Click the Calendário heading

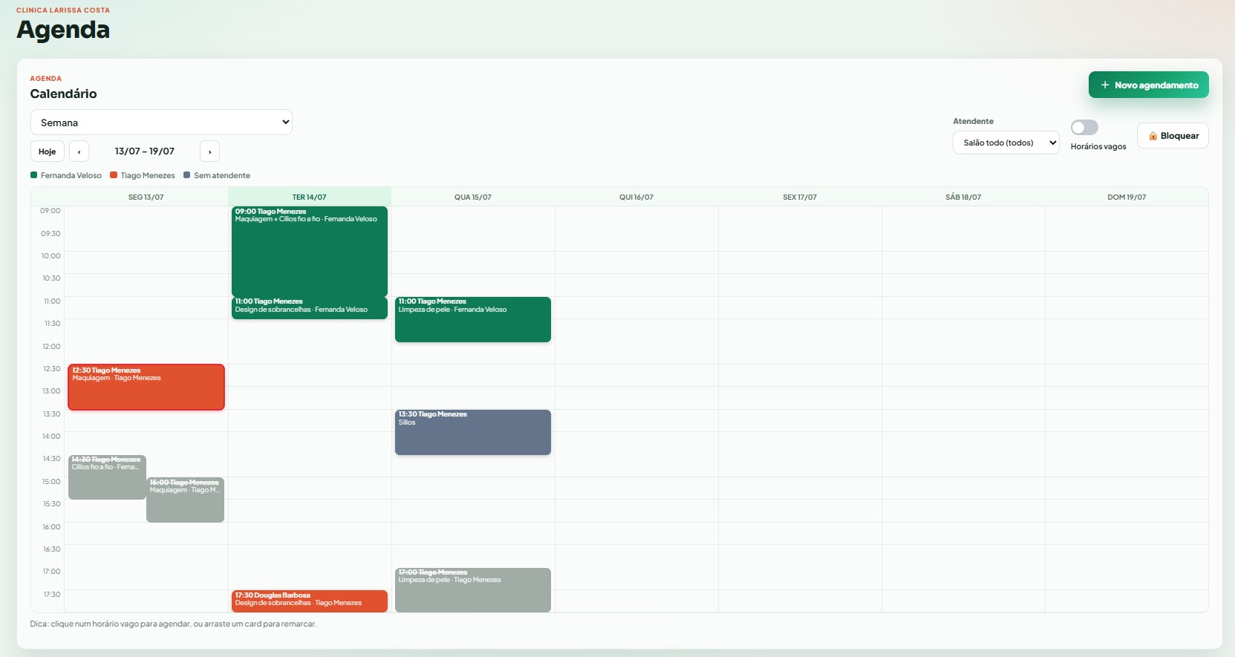click(63, 94)
